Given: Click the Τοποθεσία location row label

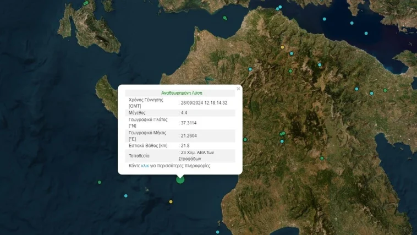Looking at the screenshot, I should tap(140, 156).
